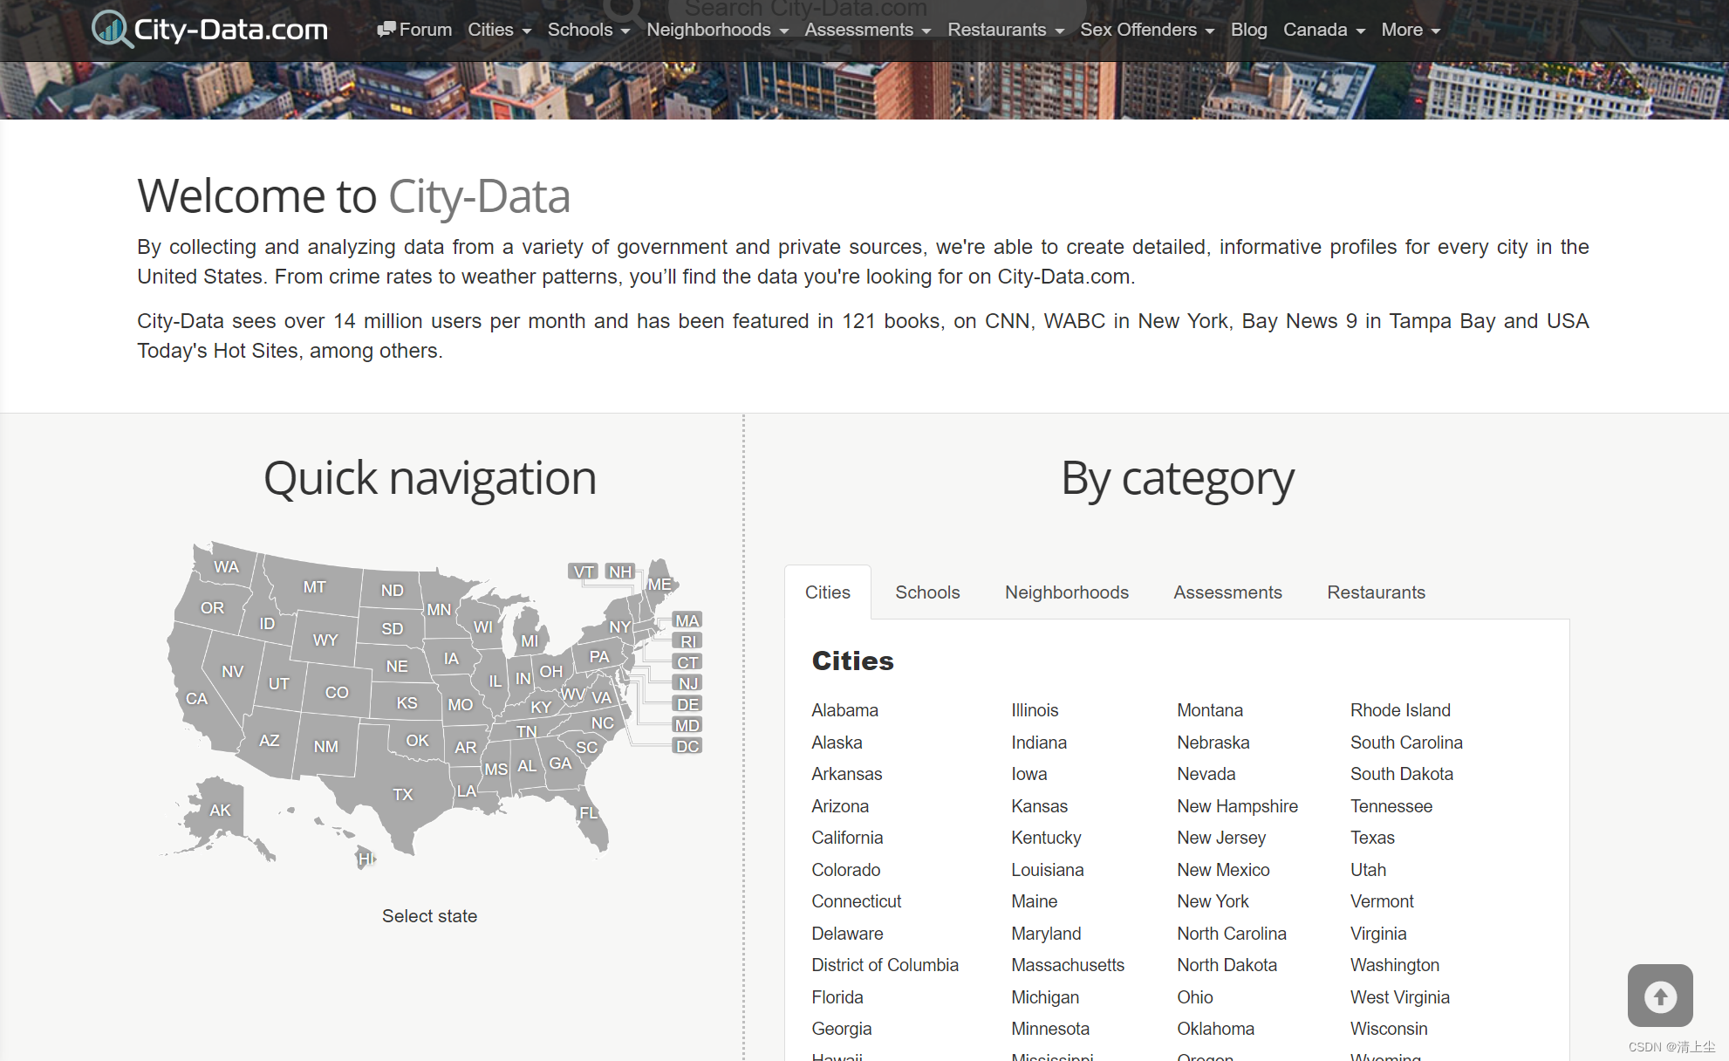
Task: Expand the Sex Offenders dropdown
Action: pyautogui.click(x=1147, y=30)
